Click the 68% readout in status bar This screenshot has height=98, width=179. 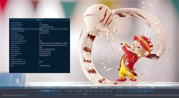pyautogui.click(x=107, y=88)
